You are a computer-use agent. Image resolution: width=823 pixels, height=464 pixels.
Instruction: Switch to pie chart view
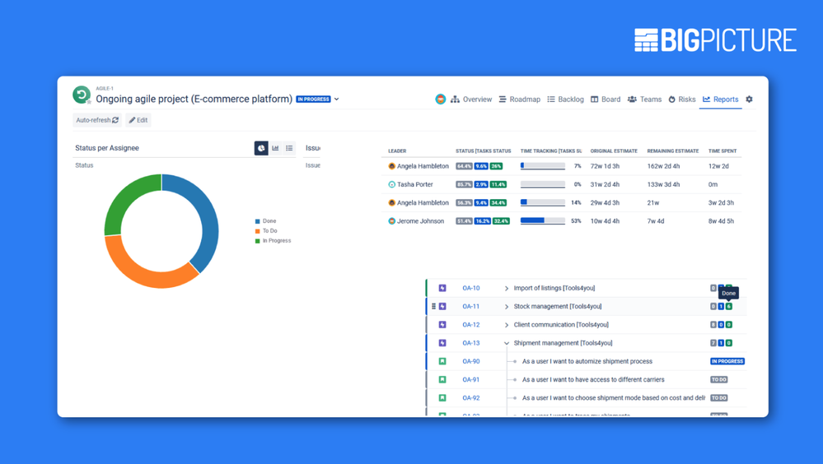261,148
